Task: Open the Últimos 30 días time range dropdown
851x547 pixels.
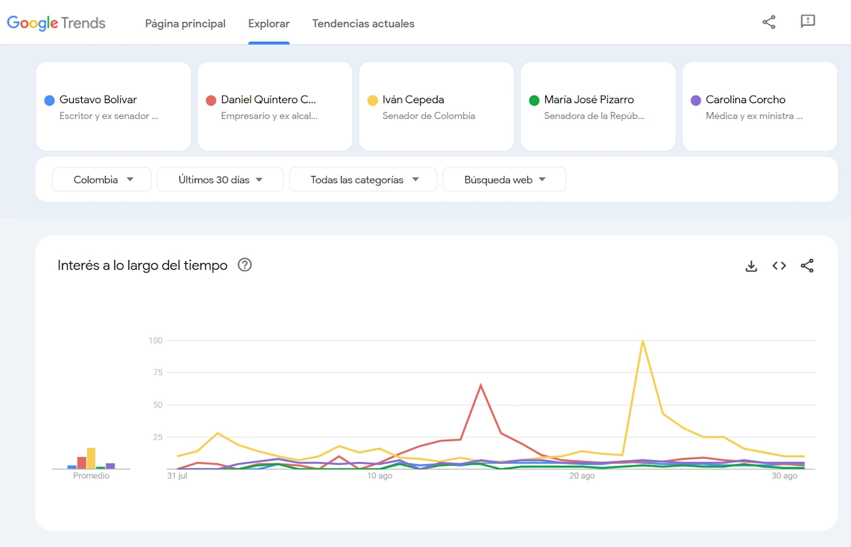Action: click(x=220, y=179)
